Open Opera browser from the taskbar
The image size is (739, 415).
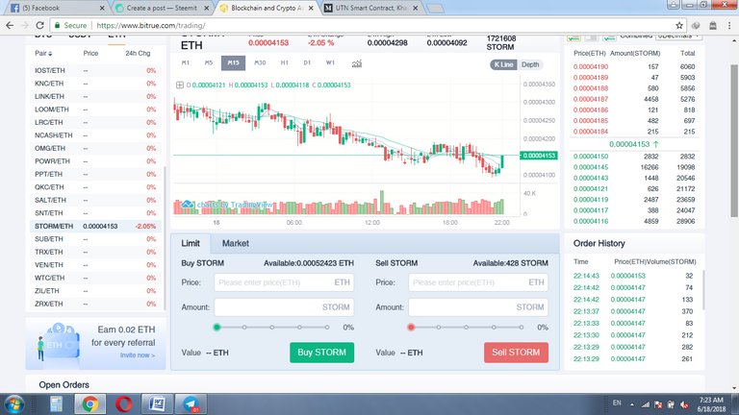[x=123, y=404]
